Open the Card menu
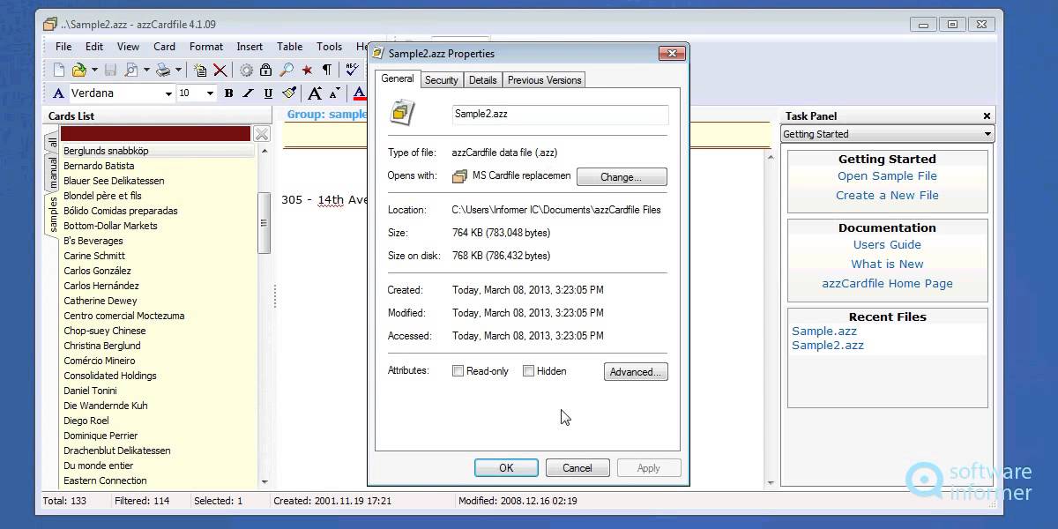1058x529 pixels. pyautogui.click(x=164, y=47)
